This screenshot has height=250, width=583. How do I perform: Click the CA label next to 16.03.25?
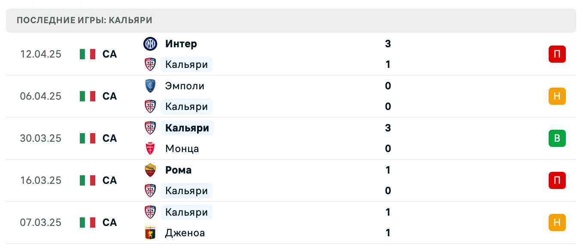pyautogui.click(x=109, y=180)
